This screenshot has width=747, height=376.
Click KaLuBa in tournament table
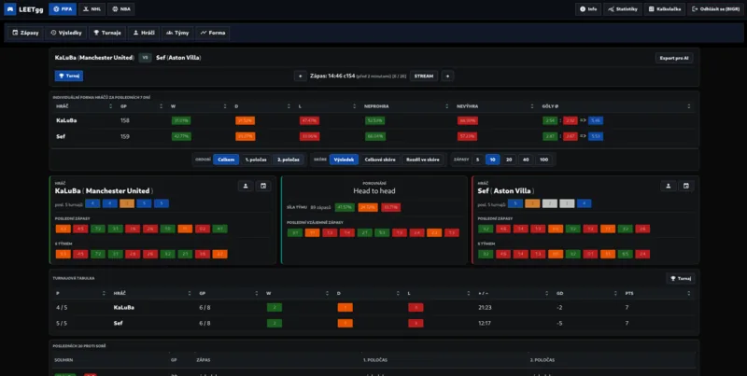pyautogui.click(x=124, y=308)
